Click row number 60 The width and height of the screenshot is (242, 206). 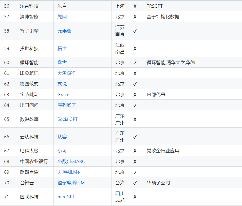pos(7,62)
